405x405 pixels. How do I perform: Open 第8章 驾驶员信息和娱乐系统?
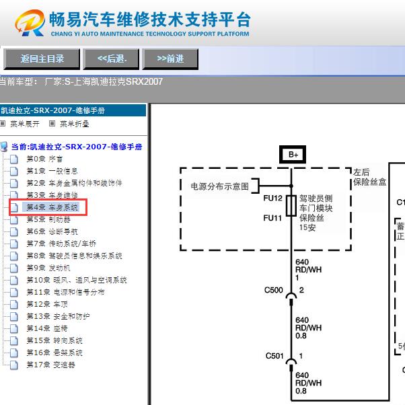tap(74, 256)
